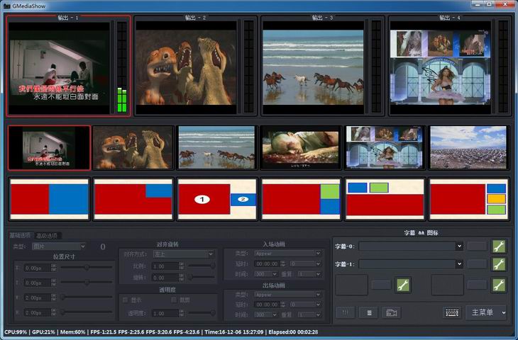Adjust the width W slider

point(87,297)
